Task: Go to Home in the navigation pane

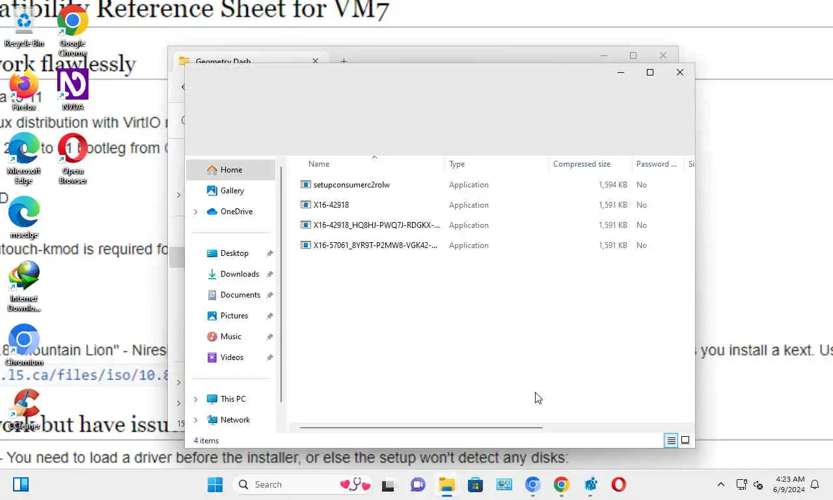Action: click(x=231, y=170)
